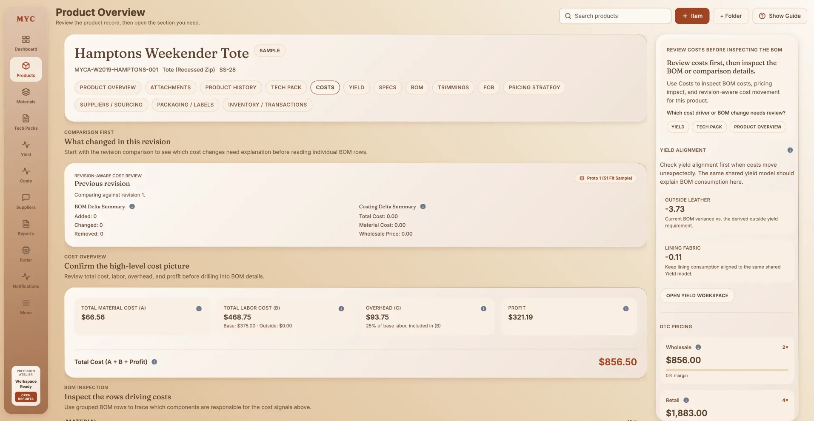Open the Suppliers sidebar icon
Viewport: 814px width, 421px height.
point(26,201)
